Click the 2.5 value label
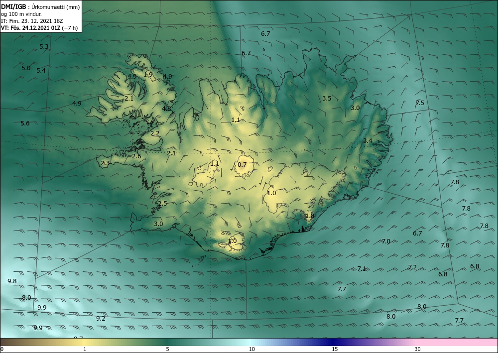Image resolution: width=498 pixels, height=353 pixels. [x=163, y=204]
